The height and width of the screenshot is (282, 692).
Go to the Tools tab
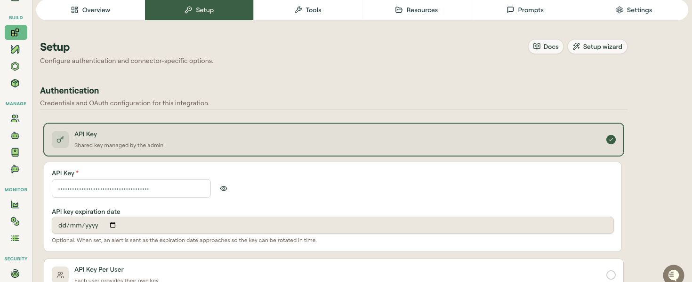point(308,10)
